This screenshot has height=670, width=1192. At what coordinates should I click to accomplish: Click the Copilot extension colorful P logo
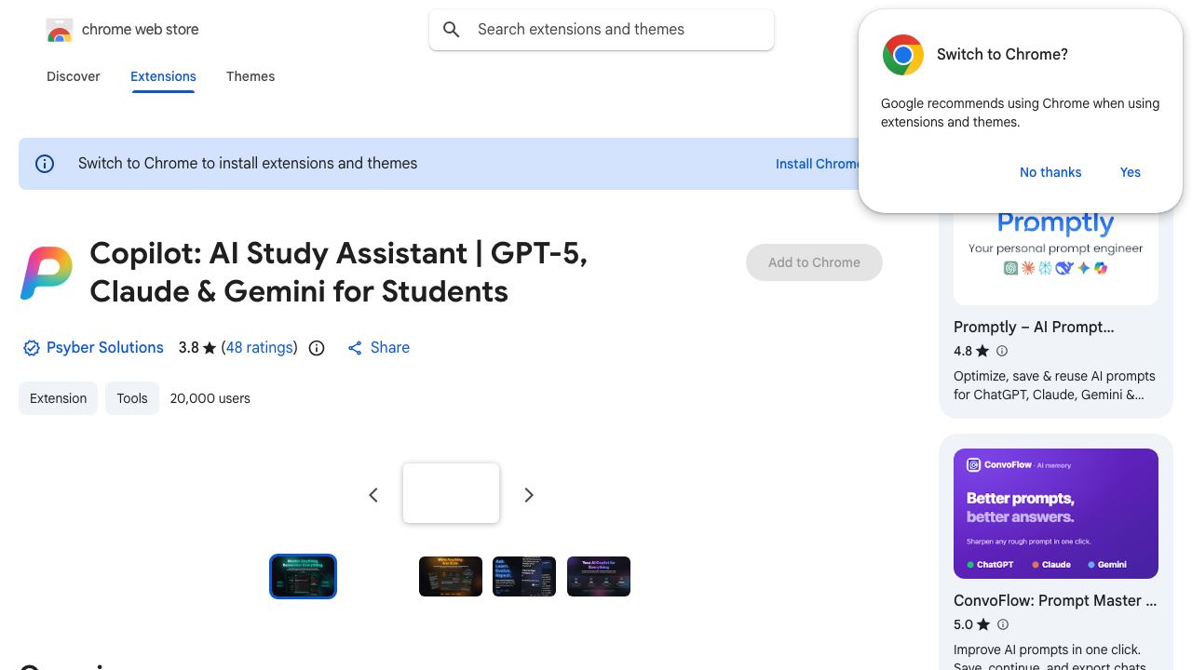tap(47, 273)
